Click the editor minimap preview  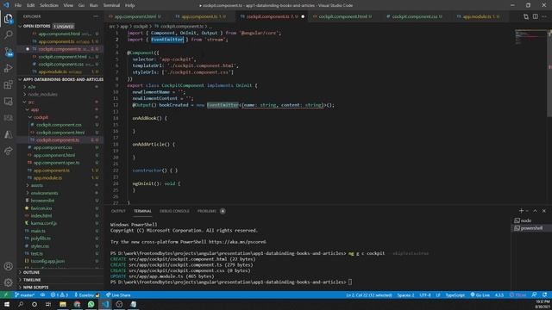531,36
